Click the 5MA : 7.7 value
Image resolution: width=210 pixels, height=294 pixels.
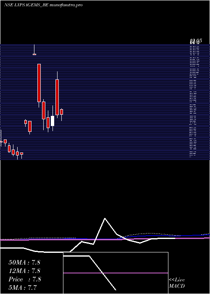point(23,287)
